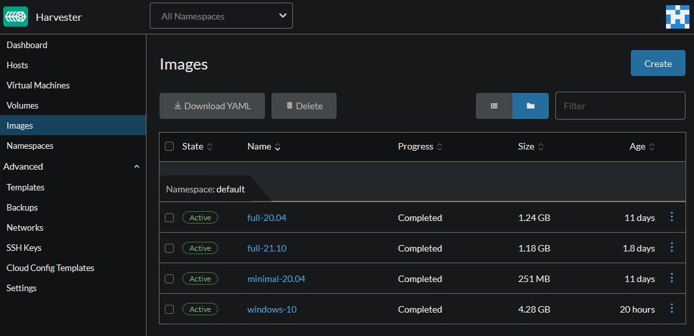Image resolution: width=694 pixels, height=336 pixels.
Task: Check the full-20.04 image checkbox
Action: 169,218
